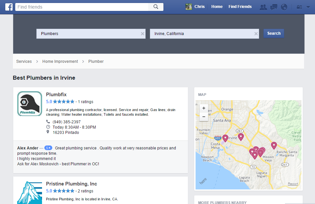Click Plumbfix 5.0 star rating
Viewport: 315px width, 204px height.
pos(60,102)
